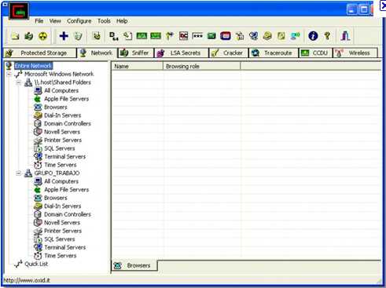
Task: Collapse the GRUPO_TRABAJO node
Action: pyautogui.click(x=18, y=173)
